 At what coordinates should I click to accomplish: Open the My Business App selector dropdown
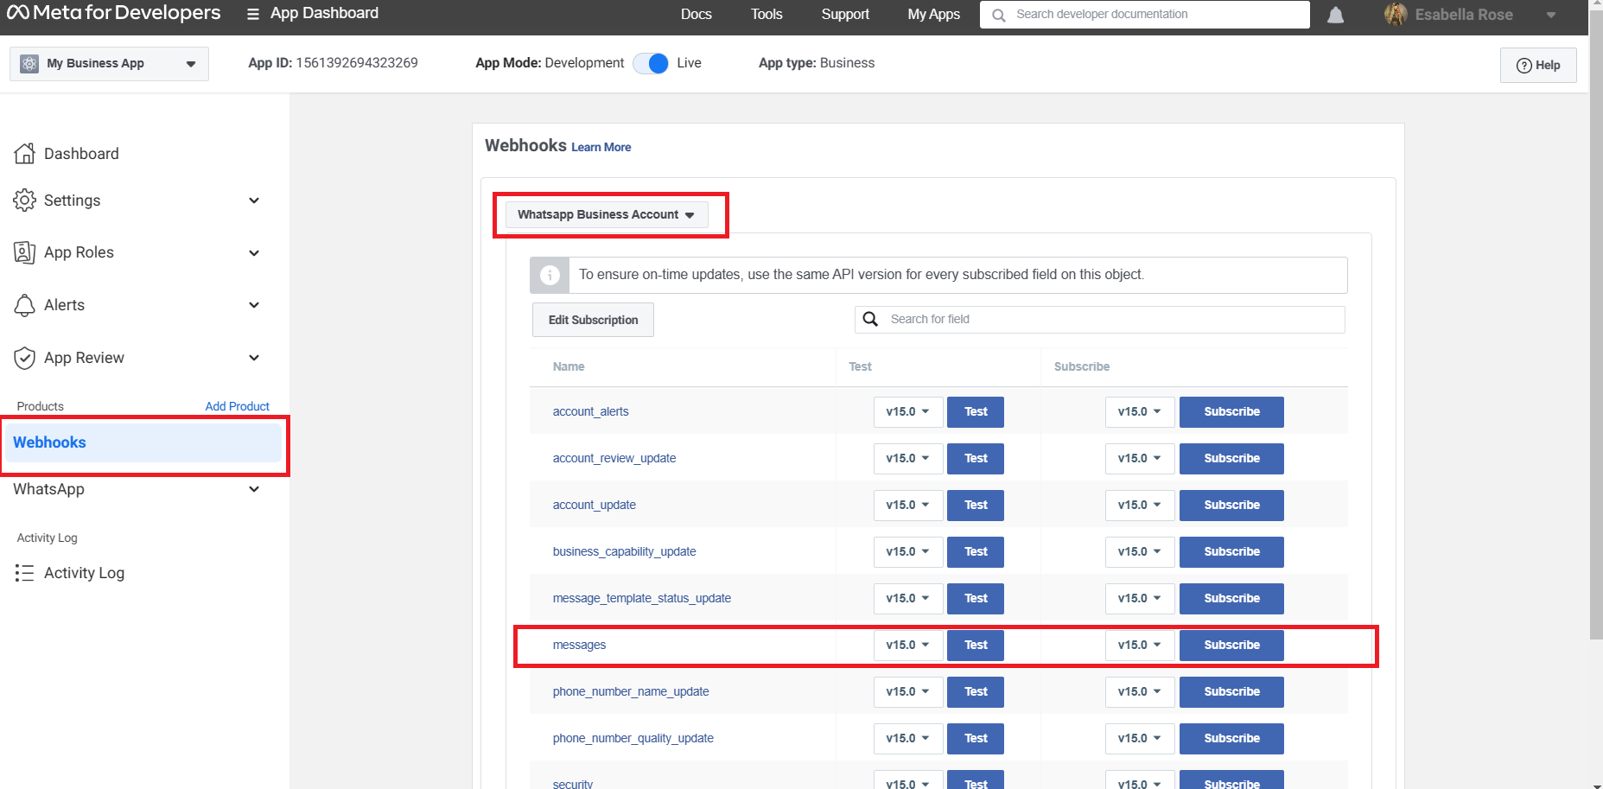pos(109,64)
